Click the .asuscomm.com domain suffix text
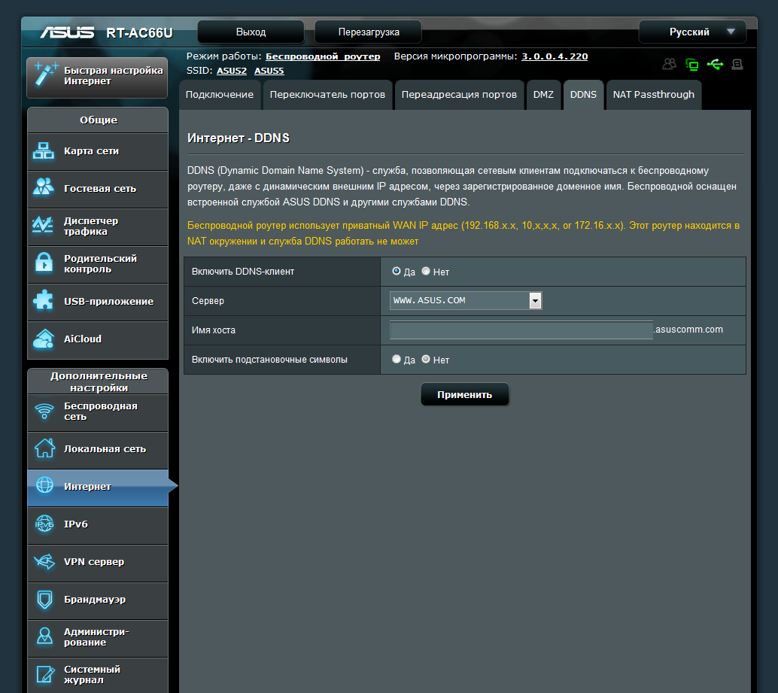 point(688,330)
